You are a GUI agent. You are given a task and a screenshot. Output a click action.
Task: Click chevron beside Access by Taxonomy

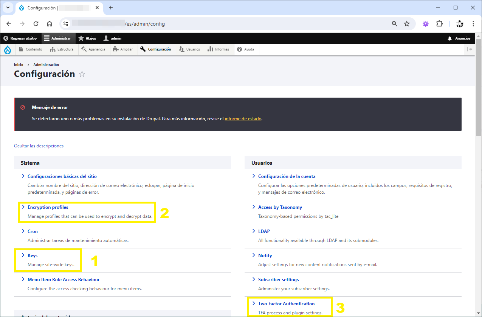[x=254, y=207]
